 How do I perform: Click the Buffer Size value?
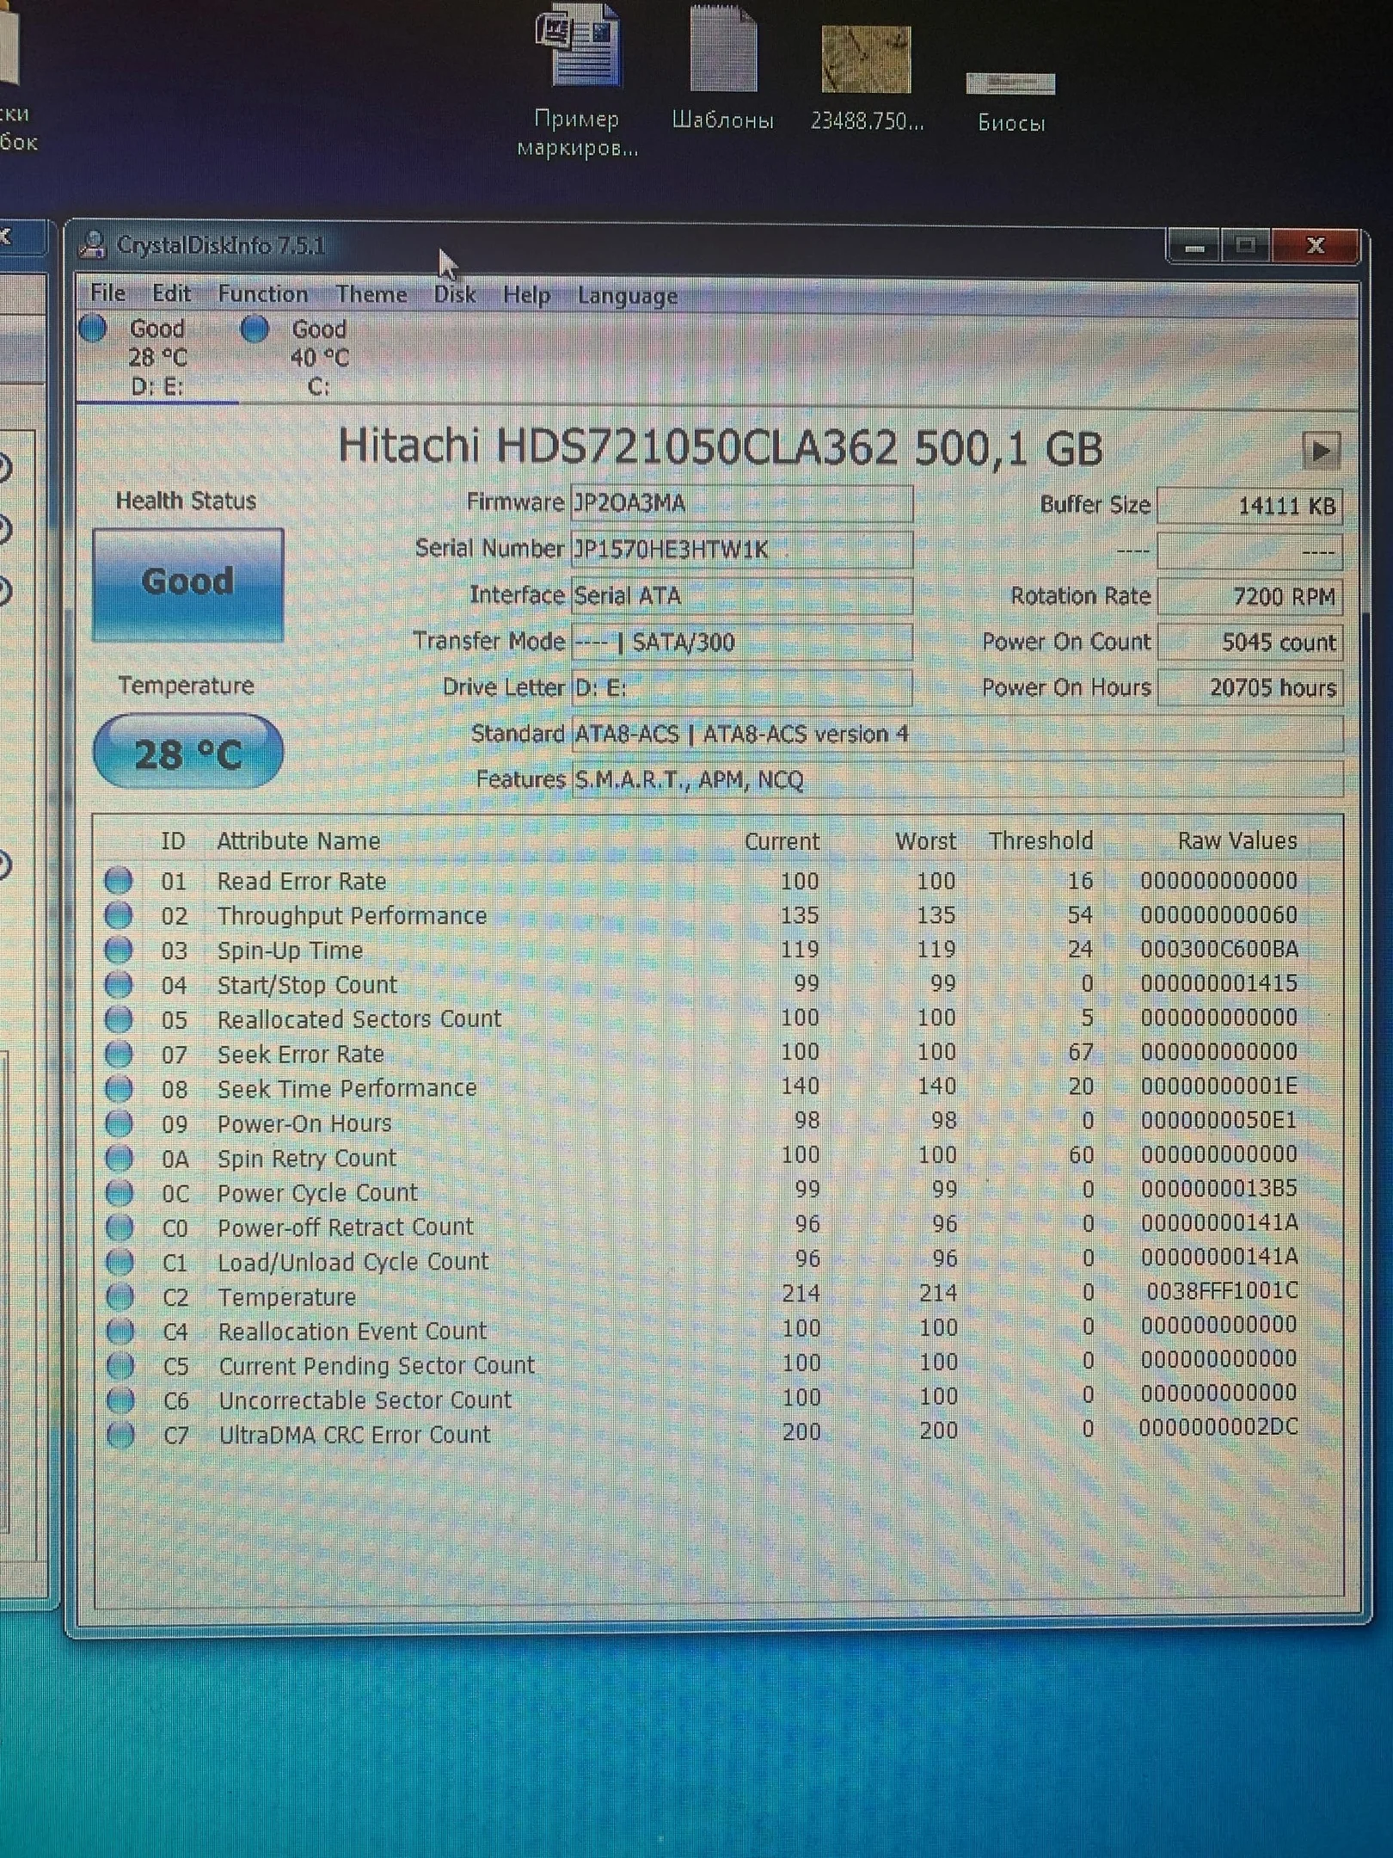[x=1249, y=506]
